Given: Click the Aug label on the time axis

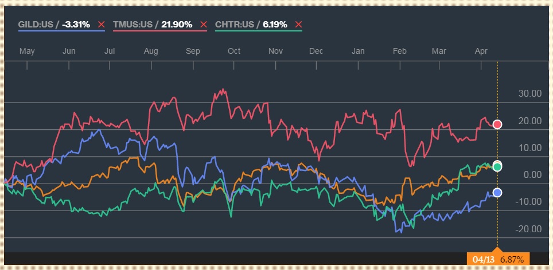Looking at the screenshot, I should tap(151, 51).
